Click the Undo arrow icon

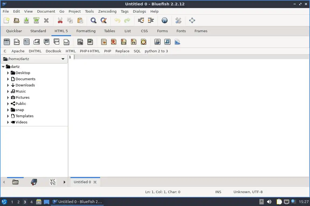[117, 20]
